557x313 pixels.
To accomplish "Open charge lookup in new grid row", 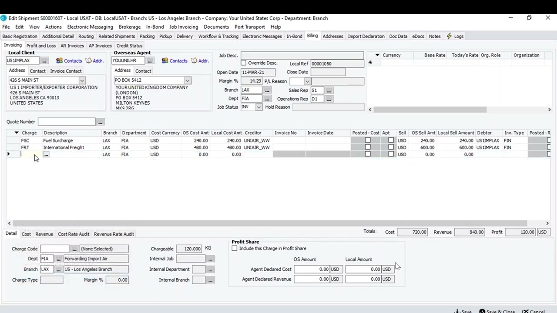I will click(x=46, y=154).
